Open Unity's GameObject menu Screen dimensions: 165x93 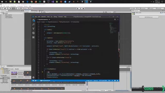pyautogui.click(x=13, y=6)
